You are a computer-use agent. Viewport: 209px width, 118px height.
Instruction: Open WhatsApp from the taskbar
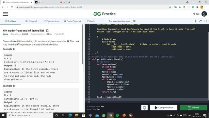tap(104, 115)
